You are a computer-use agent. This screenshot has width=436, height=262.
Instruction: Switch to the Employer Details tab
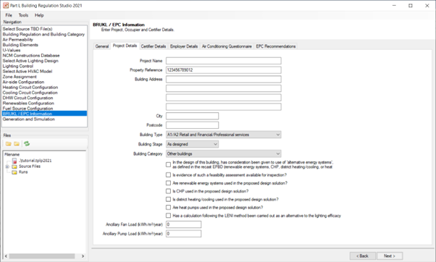tap(184, 46)
